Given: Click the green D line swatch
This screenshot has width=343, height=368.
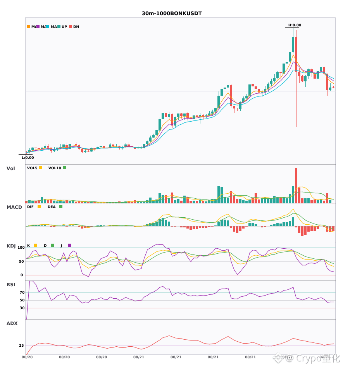Looking at the screenshot, I should point(52,245).
